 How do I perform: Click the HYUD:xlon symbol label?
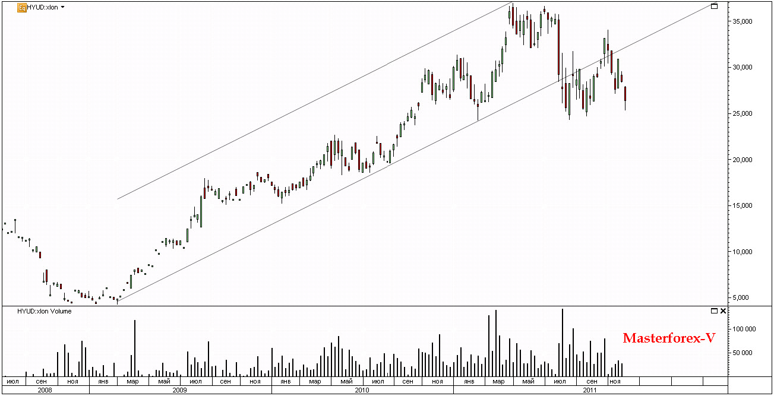point(43,8)
